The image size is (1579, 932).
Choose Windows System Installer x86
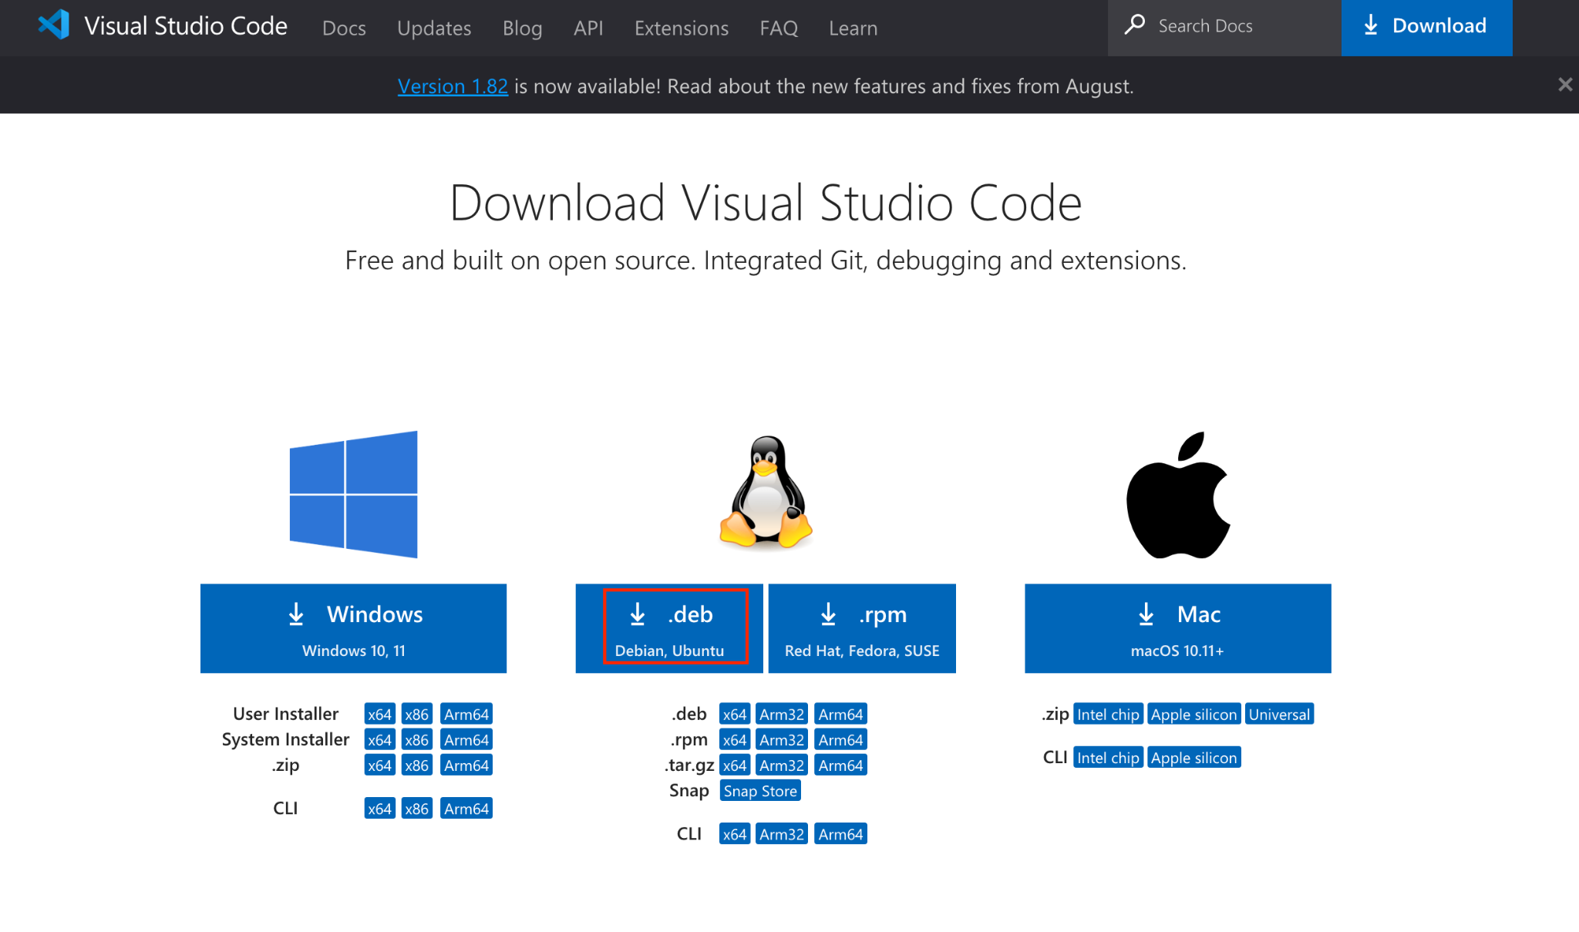click(x=417, y=739)
